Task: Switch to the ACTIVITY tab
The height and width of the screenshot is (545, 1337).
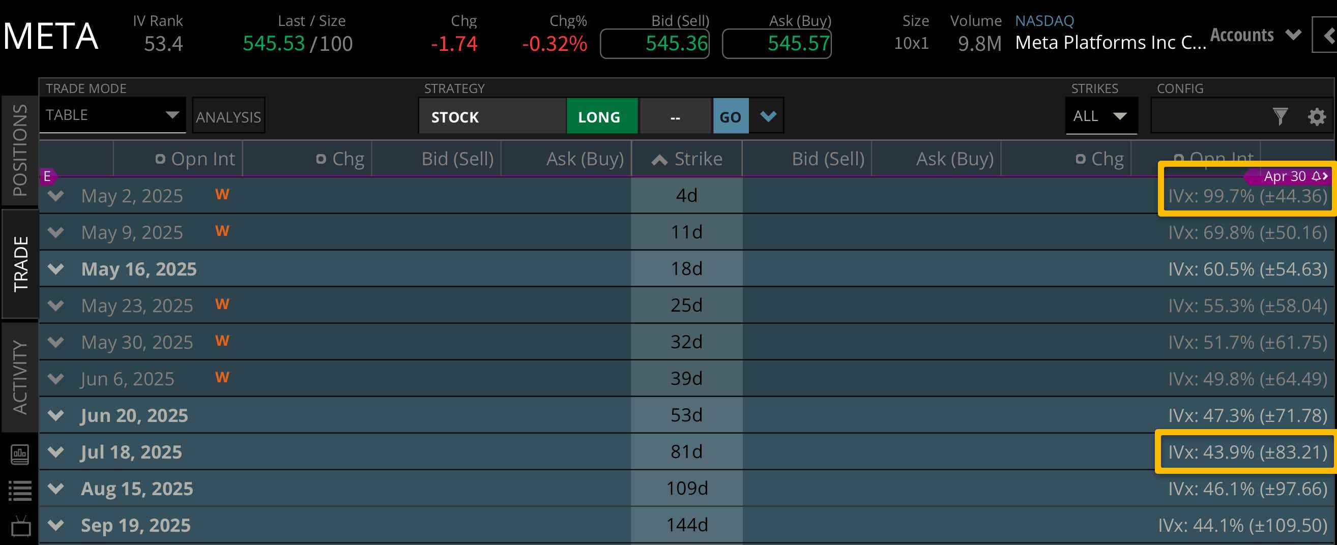Action: coord(20,377)
